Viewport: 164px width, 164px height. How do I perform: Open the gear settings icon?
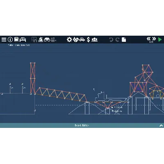click(x=69, y=40)
